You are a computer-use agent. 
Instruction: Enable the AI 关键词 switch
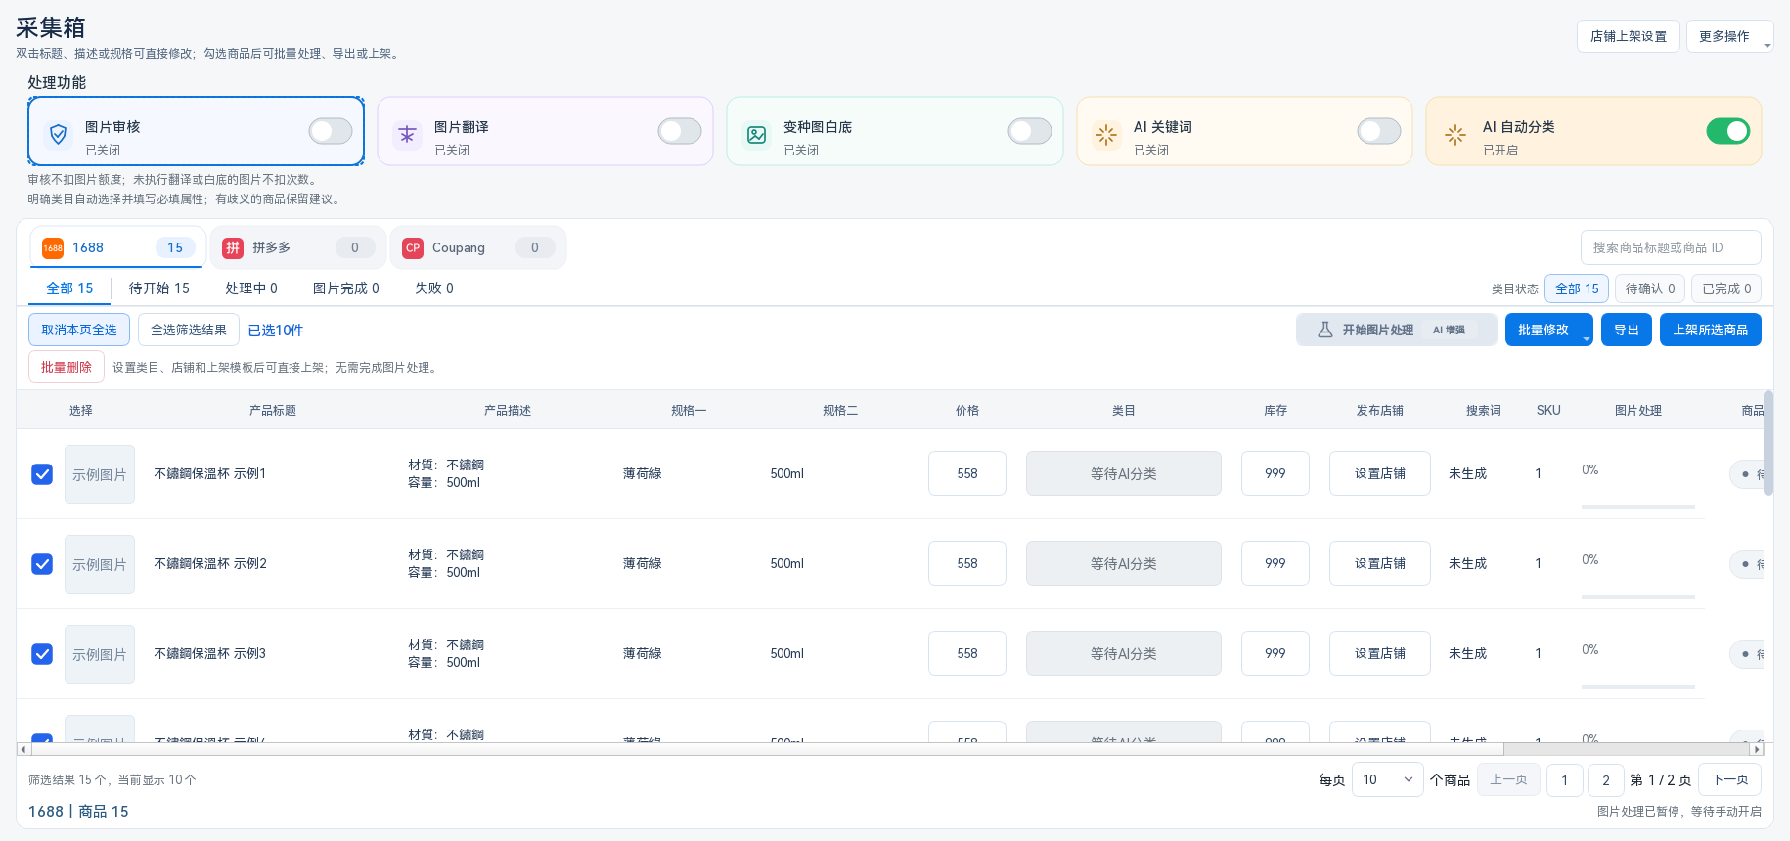point(1379,131)
